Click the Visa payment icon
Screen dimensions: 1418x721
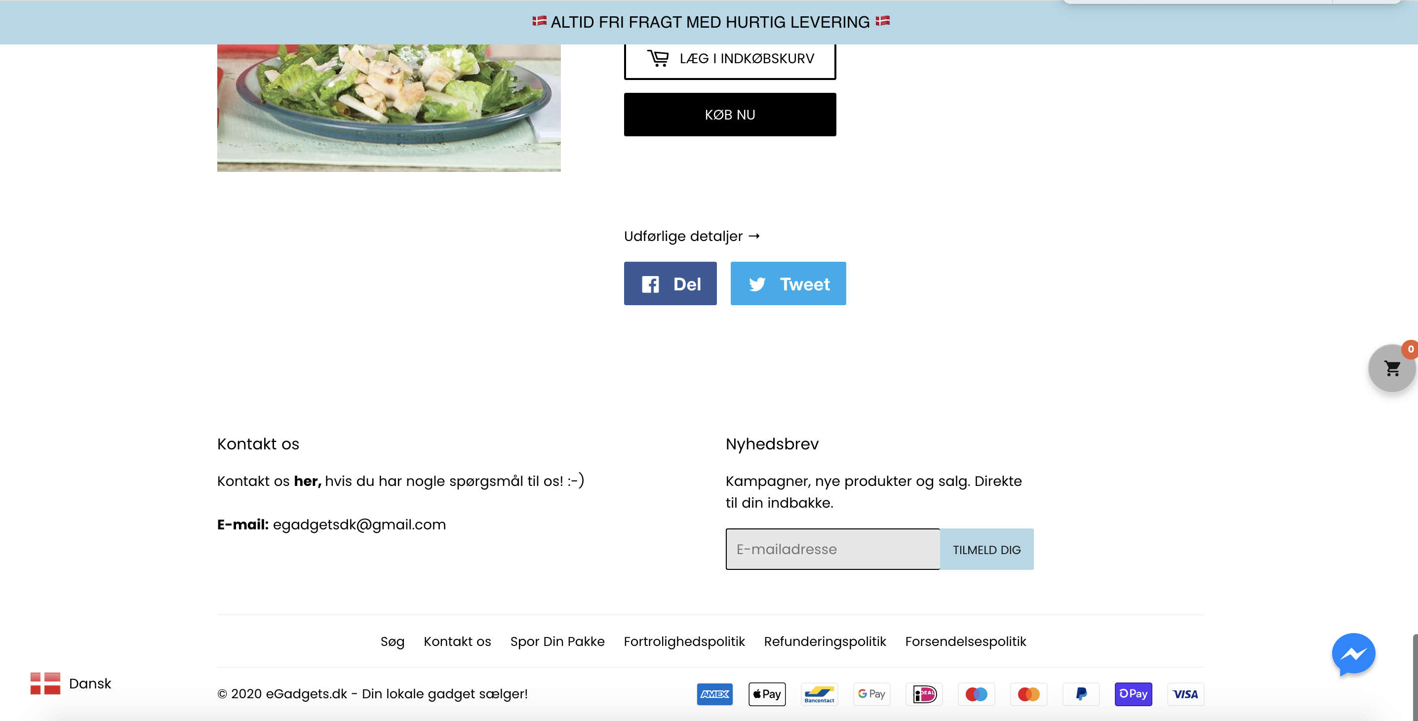pyautogui.click(x=1185, y=694)
